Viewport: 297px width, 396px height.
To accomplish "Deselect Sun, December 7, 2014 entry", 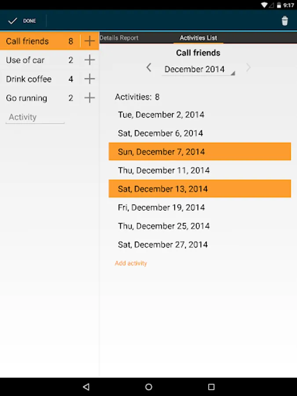I will click(199, 152).
